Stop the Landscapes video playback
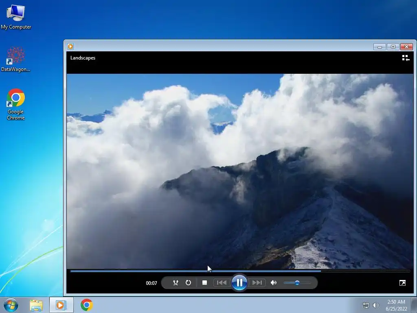Image resolution: width=417 pixels, height=313 pixels. [204, 283]
